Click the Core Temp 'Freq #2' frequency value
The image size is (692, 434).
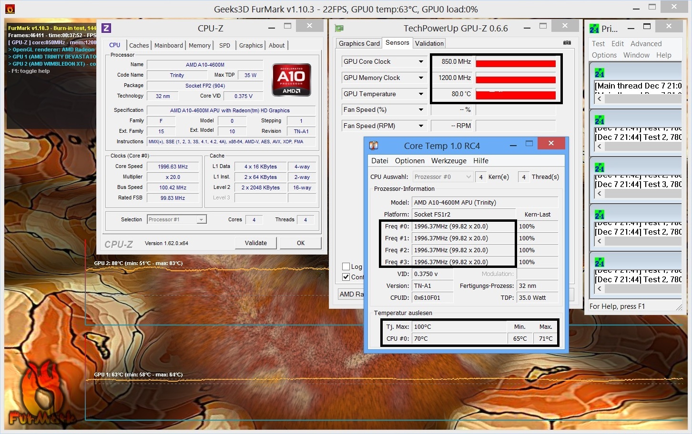tap(464, 250)
